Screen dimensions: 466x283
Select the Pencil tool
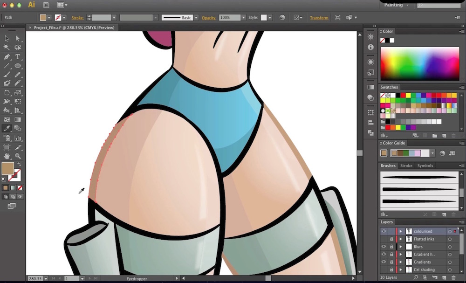point(18,74)
